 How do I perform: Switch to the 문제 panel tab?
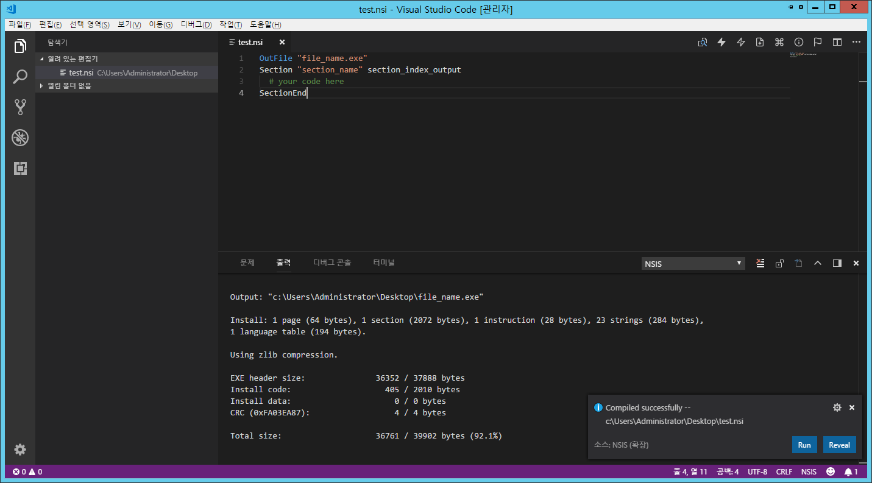pyautogui.click(x=247, y=263)
